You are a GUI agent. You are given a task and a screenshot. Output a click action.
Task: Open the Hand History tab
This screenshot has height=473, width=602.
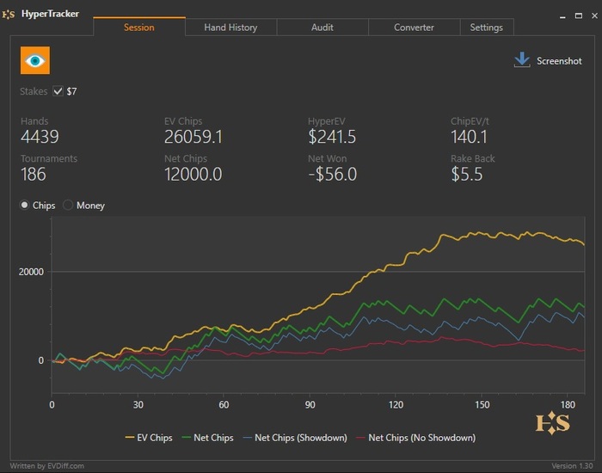[230, 28]
